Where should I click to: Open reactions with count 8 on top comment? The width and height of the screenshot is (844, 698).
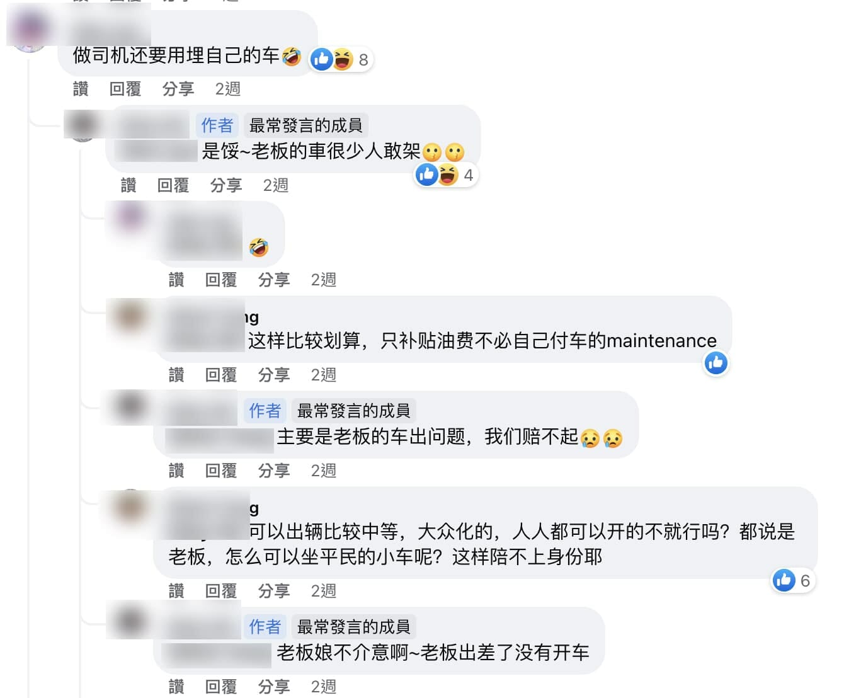[341, 59]
